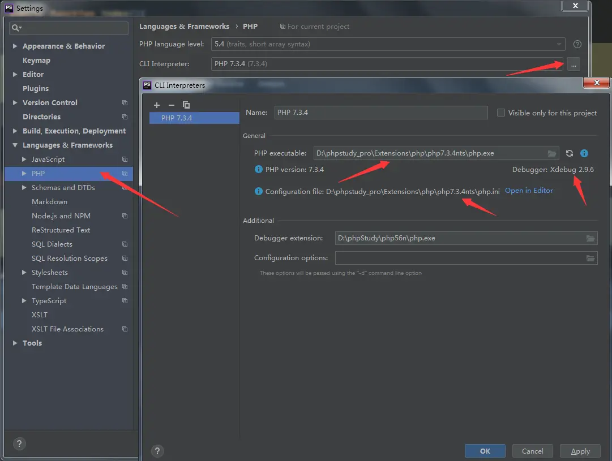Viewport: 612px width, 461px height.
Task: Click Cancel in CLI Interpreters dialog
Action: click(x=532, y=451)
